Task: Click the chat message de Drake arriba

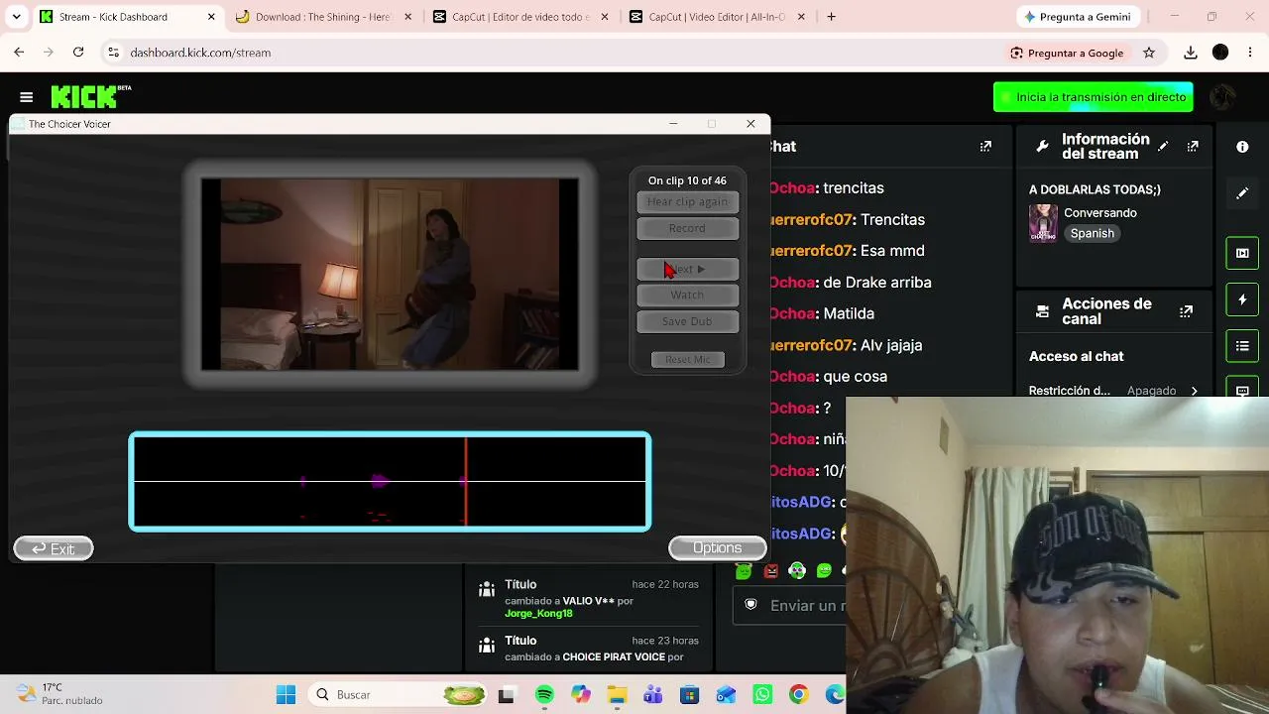Action: tap(877, 283)
